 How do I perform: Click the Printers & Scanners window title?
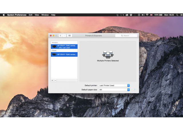(x=94, y=36)
